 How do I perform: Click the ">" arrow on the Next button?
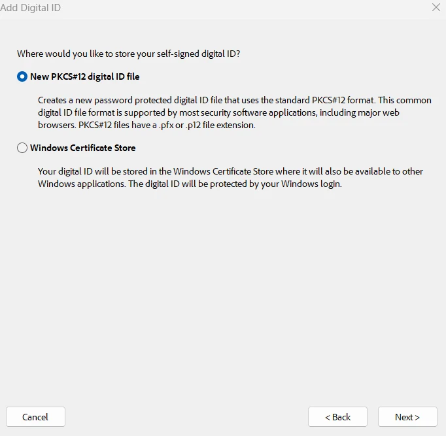tap(417, 417)
